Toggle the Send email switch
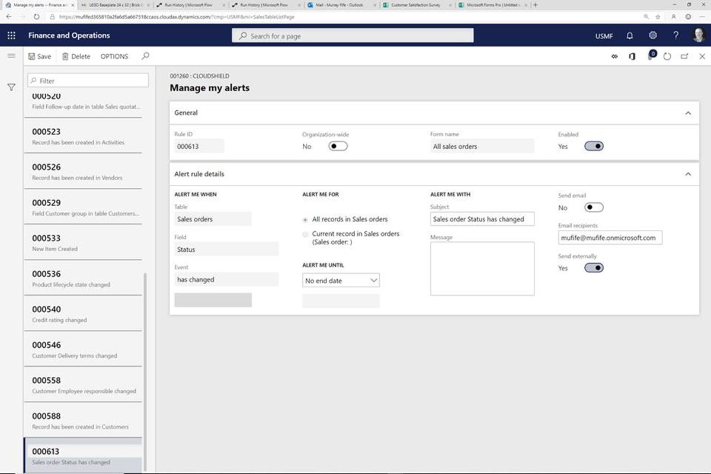This screenshot has width=711, height=474. click(594, 207)
